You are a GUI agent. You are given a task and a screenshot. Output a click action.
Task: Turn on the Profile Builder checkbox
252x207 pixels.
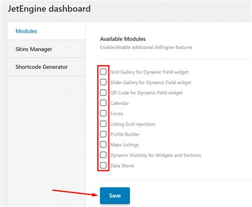pos(103,134)
